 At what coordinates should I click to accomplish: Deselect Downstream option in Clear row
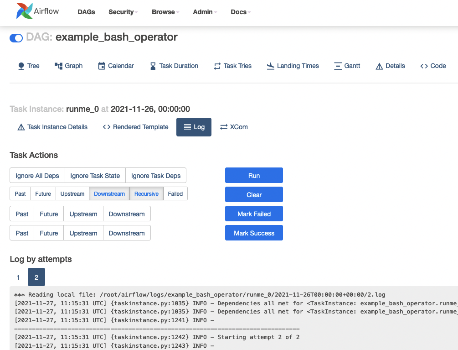click(x=109, y=193)
